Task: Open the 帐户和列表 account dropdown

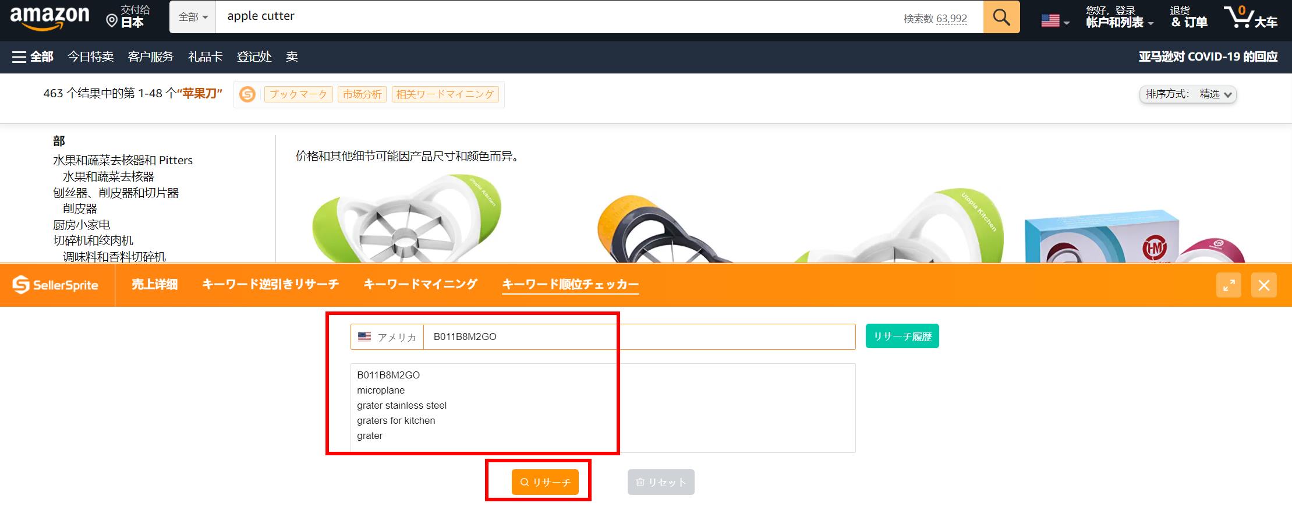Action: [1120, 17]
